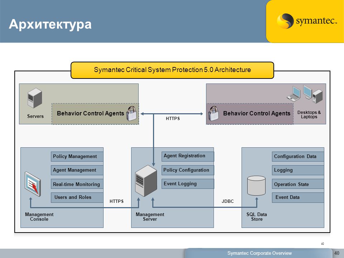This screenshot has height=258, width=344.
Task: Click the symantec wordmark text
Action: point(316,21)
